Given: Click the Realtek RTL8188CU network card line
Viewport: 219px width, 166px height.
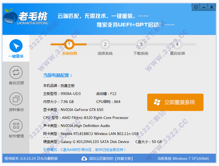Looking at the screenshot, I should point(91,134).
